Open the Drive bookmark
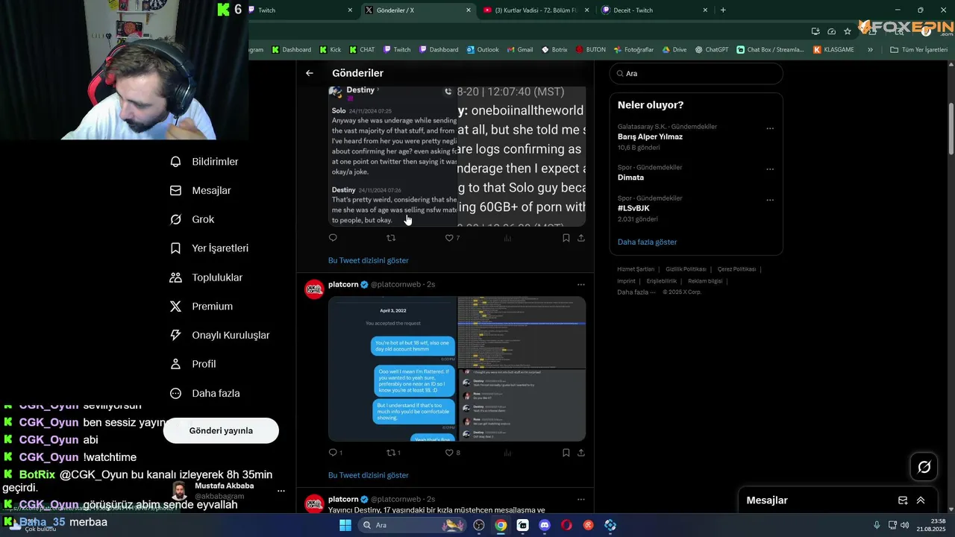 pyautogui.click(x=674, y=50)
